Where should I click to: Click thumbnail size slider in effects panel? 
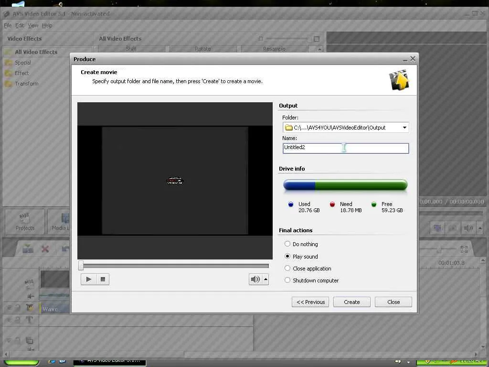pyautogui.click(x=287, y=39)
